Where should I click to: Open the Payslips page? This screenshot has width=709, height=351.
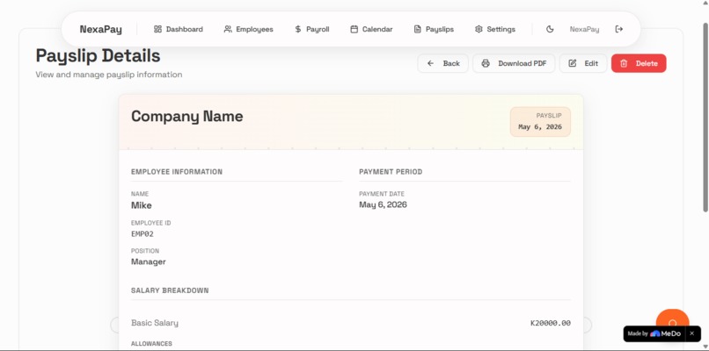(x=434, y=29)
